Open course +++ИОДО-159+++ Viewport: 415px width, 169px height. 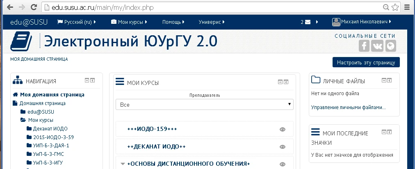(x=152, y=129)
